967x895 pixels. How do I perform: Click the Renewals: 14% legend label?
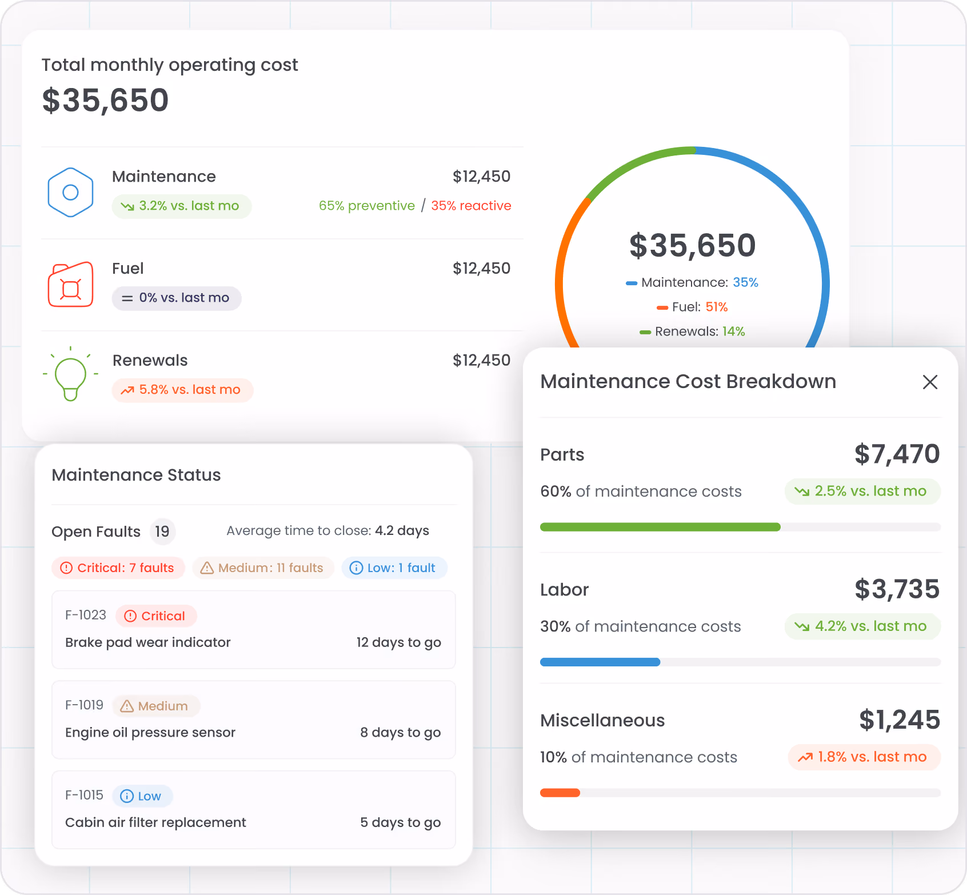coord(700,332)
